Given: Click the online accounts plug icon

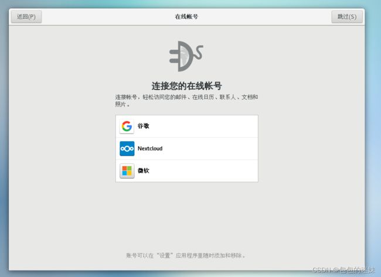Looking at the screenshot, I should [x=186, y=56].
